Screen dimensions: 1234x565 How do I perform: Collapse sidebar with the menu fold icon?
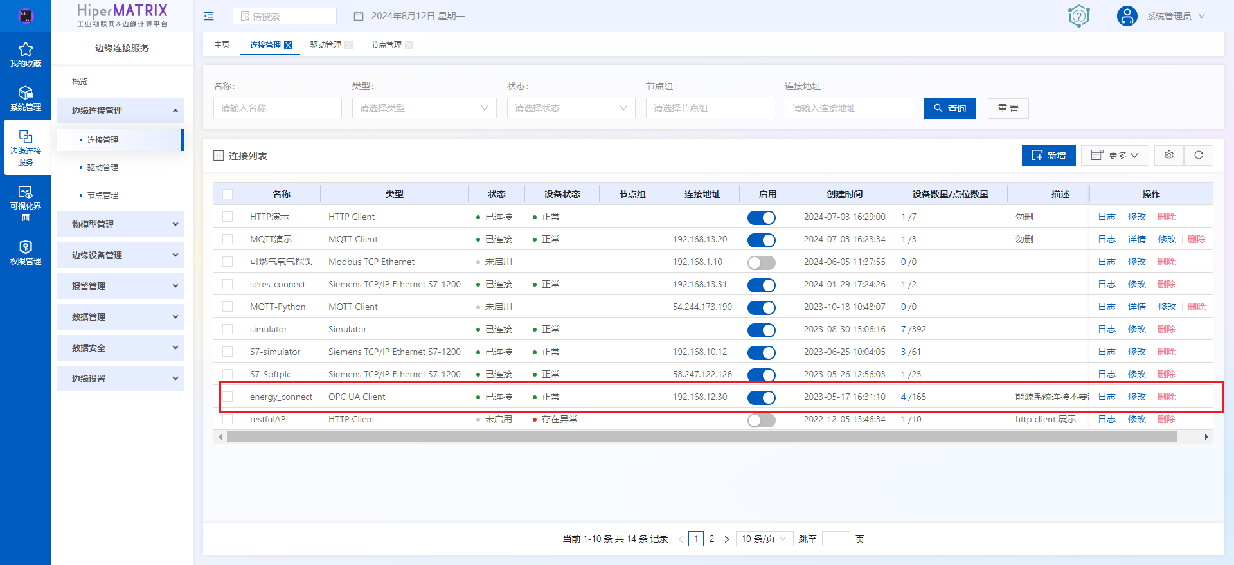point(209,16)
